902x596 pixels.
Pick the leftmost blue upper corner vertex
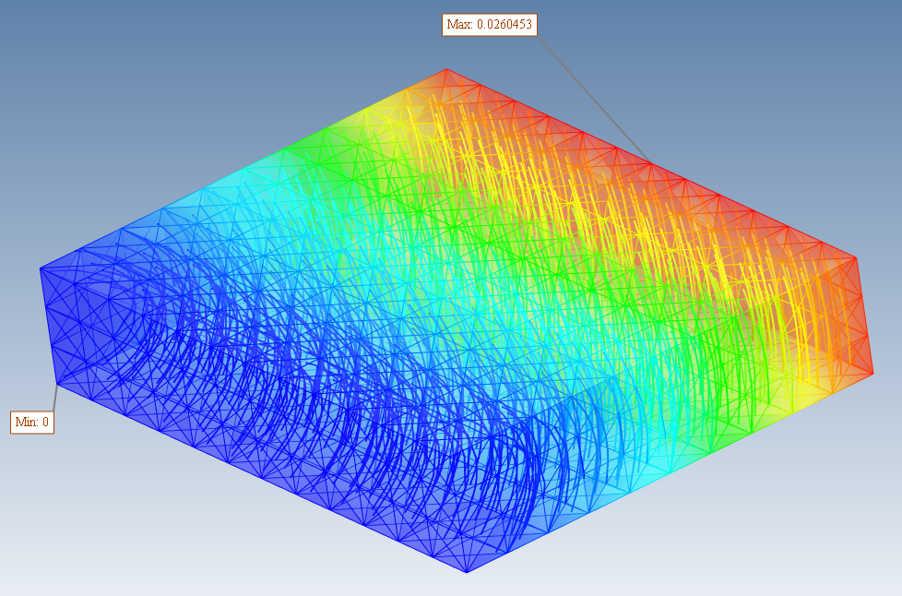(41, 268)
